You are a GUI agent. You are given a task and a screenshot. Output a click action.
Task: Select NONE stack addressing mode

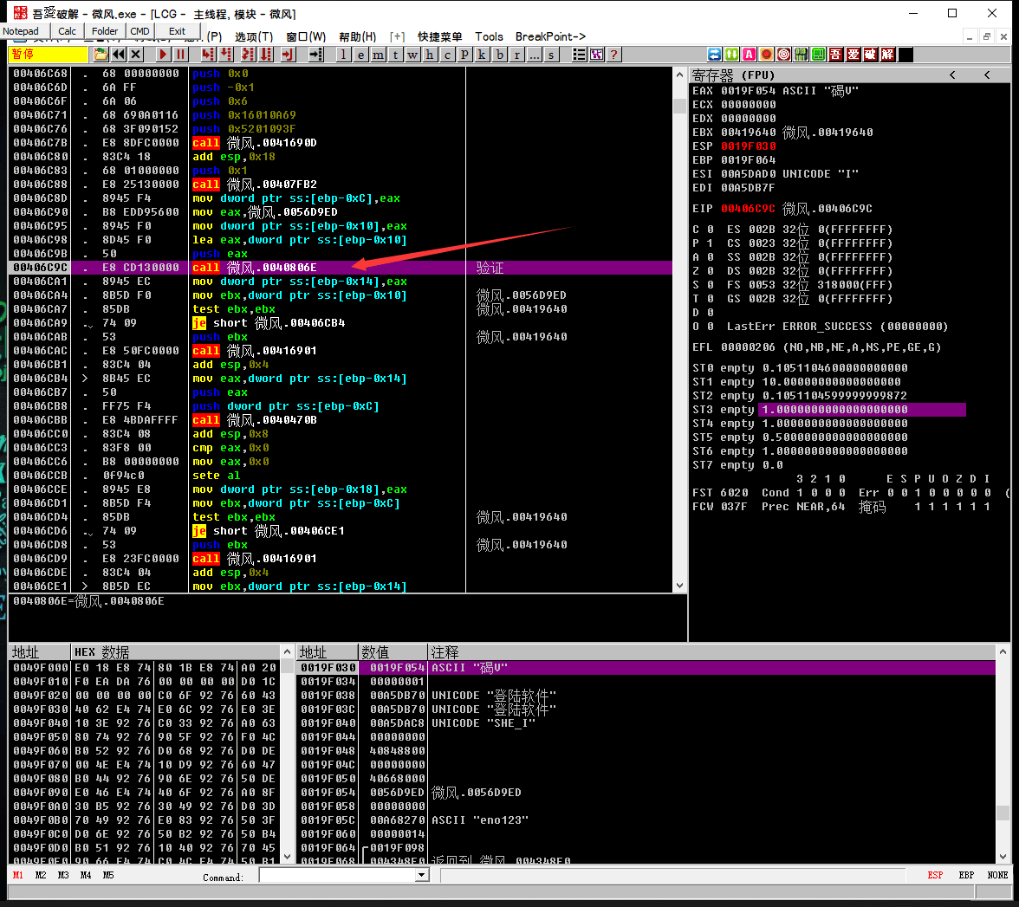pyautogui.click(x=997, y=875)
